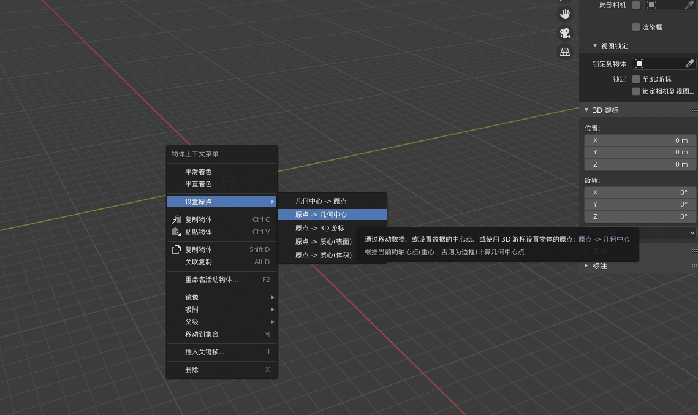Screen dimensions: 698x415
Task: Click 3D cursor position Y field
Action: 640,152
